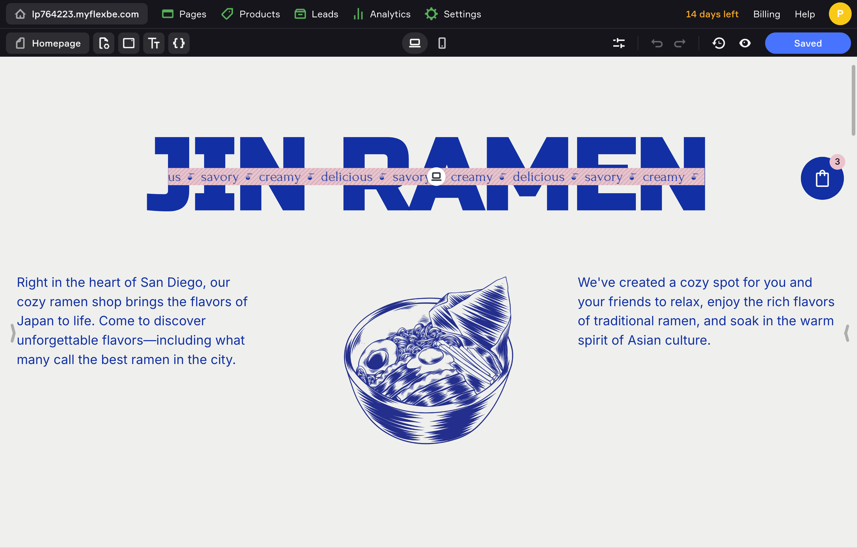Click the section layout rectangle icon
857x548 pixels.
[x=129, y=43]
